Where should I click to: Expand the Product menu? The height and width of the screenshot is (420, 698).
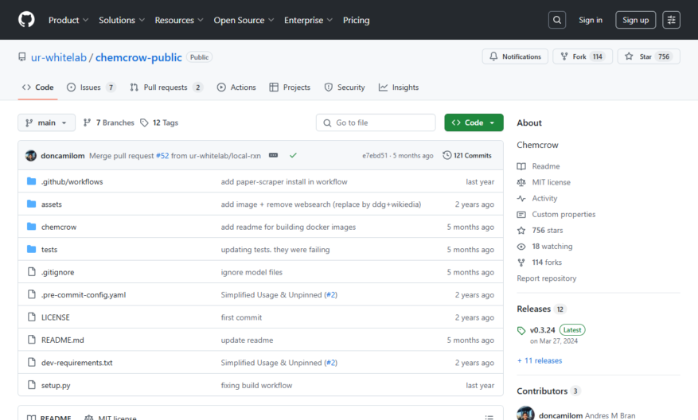(x=68, y=20)
